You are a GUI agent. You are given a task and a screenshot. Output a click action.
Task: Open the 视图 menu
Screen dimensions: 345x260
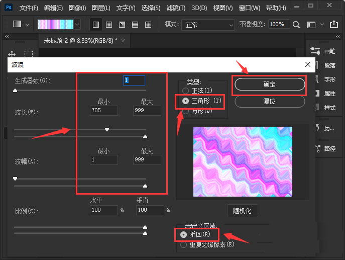[223, 8]
